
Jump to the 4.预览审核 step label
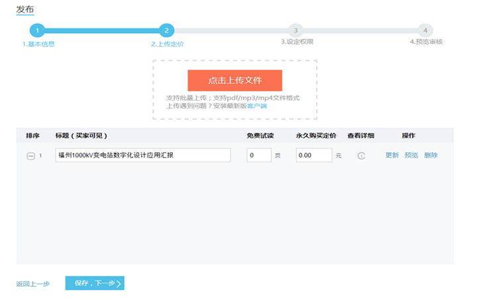click(x=425, y=42)
